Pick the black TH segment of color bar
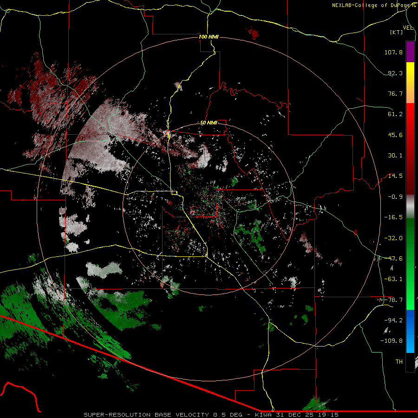Image resolution: width=418 pixels, height=418 pixels. coord(410,362)
